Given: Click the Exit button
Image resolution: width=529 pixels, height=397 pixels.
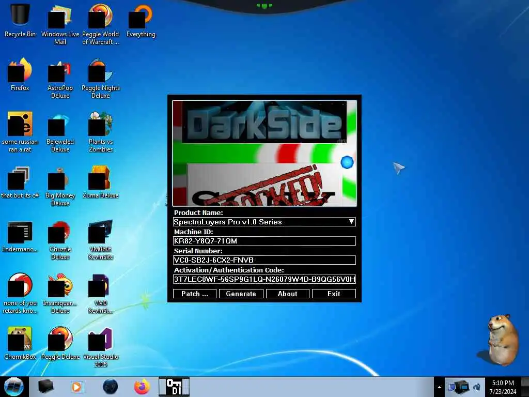Looking at the screenshot, I should coord(334,294).
